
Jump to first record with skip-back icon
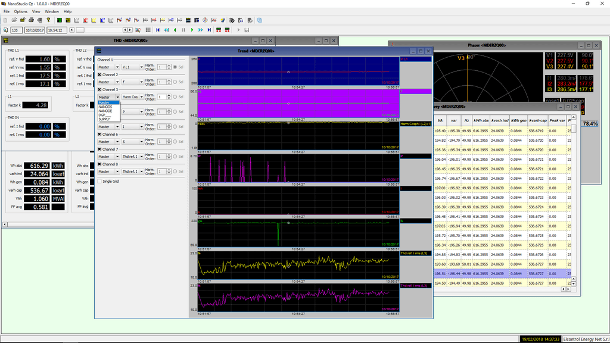point(158,30)
